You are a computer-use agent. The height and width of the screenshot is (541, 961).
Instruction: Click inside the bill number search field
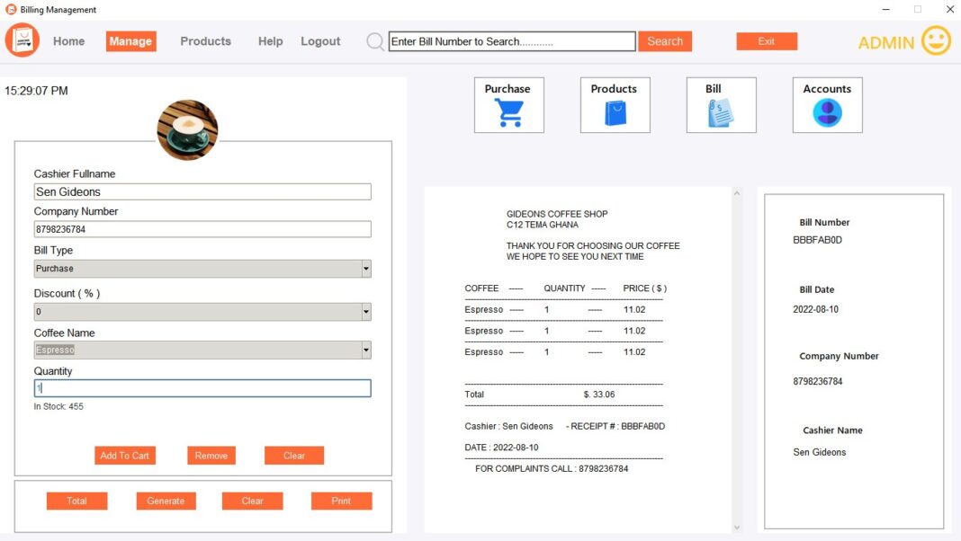pos(509,40)
